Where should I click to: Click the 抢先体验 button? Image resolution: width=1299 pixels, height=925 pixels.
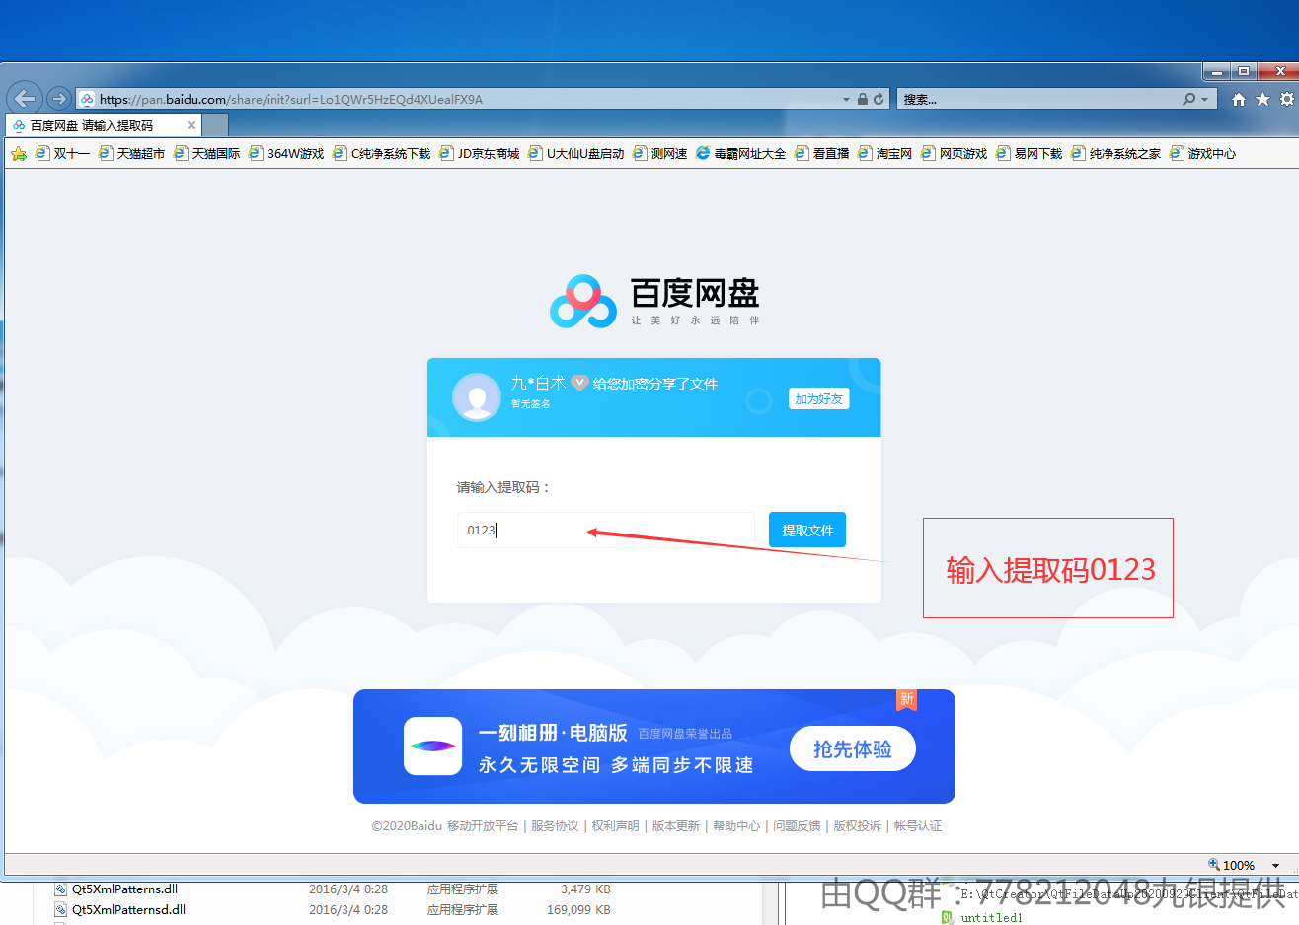[x=853, y=749]
